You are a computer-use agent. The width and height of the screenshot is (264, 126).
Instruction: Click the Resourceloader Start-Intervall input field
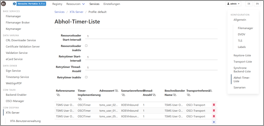[x=151, y=36]
